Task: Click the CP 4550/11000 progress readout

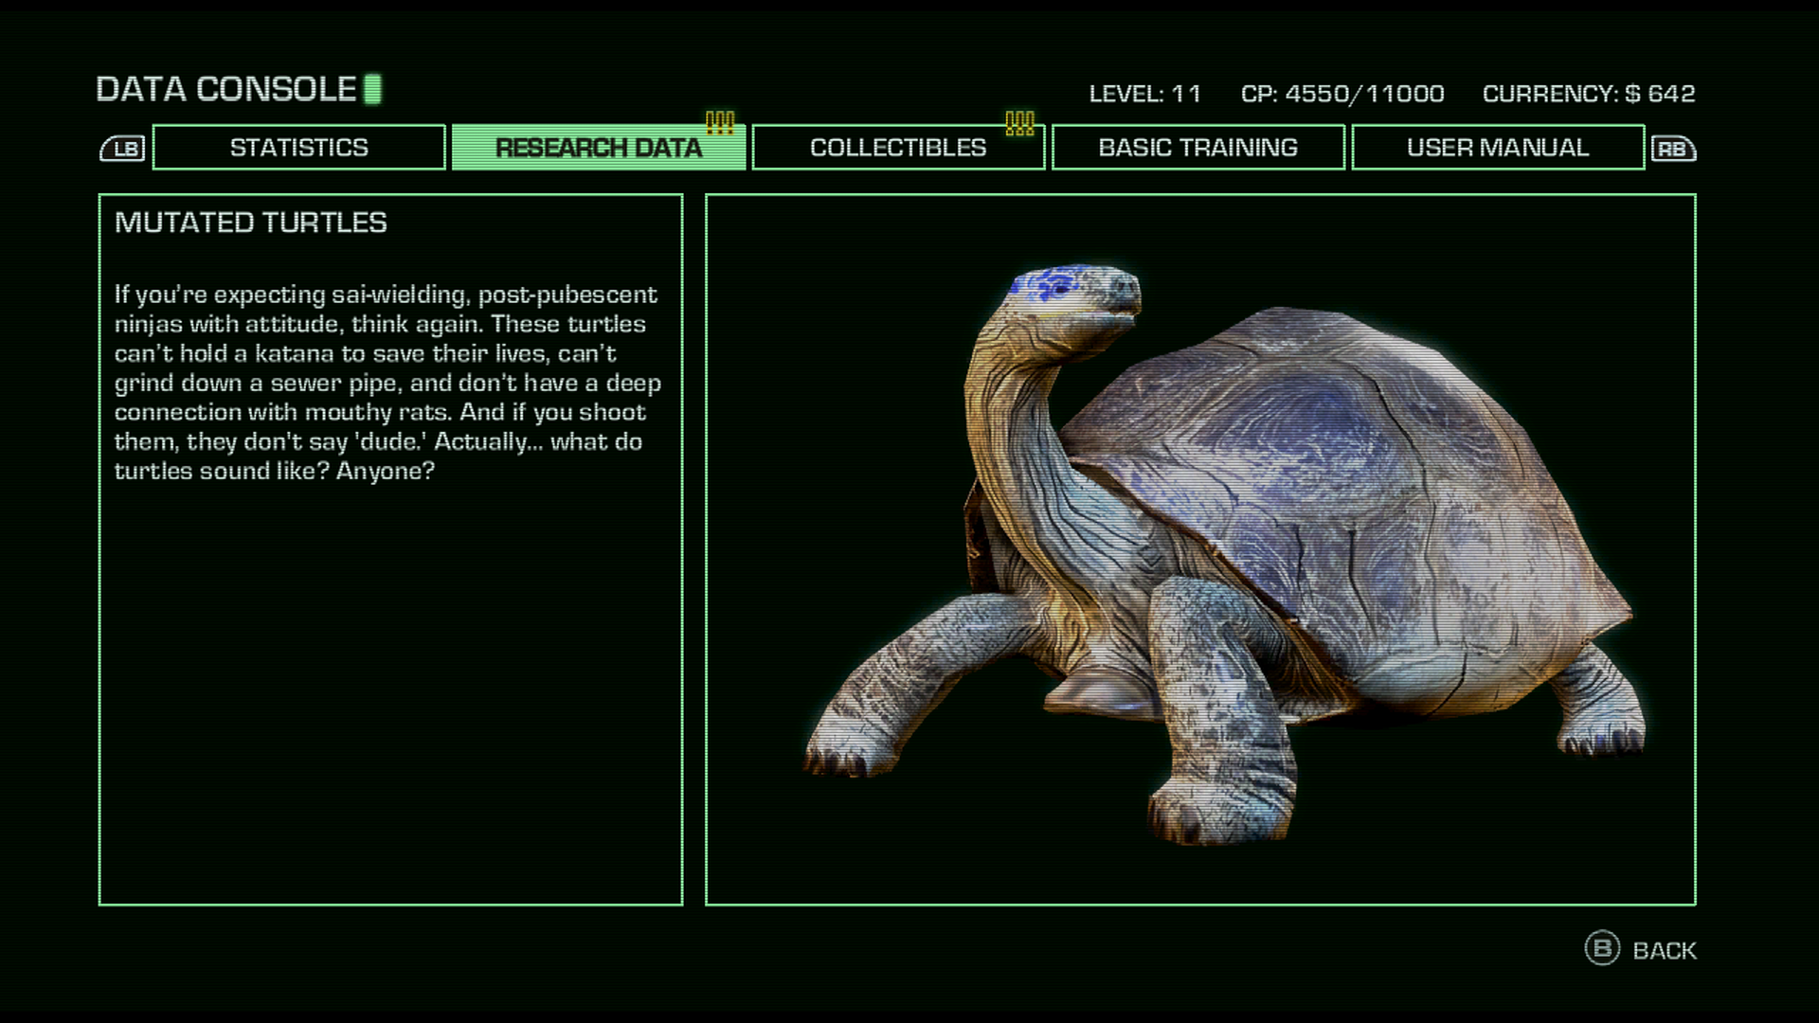Action: (1342, 94)
